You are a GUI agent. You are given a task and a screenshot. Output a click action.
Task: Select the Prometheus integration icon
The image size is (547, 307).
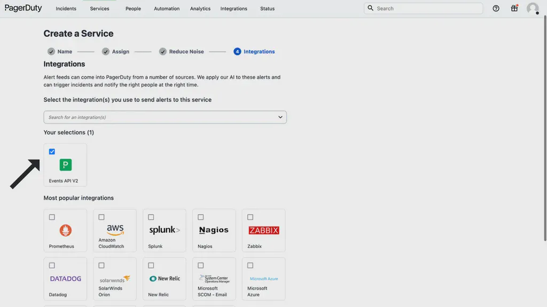[65, 230]
